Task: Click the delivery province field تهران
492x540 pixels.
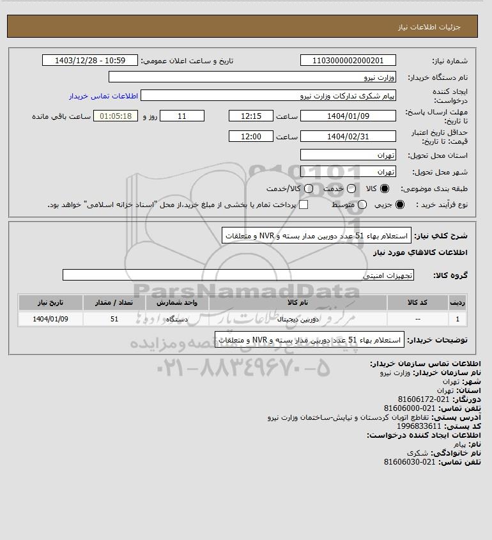Action: (x=348, y=155)
